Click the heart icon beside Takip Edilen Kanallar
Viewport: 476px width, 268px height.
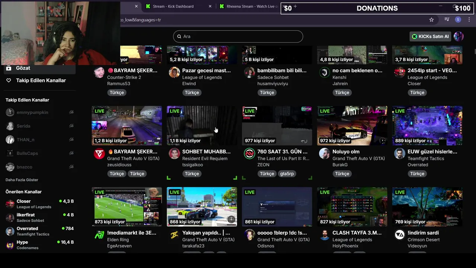click(9, 80)
